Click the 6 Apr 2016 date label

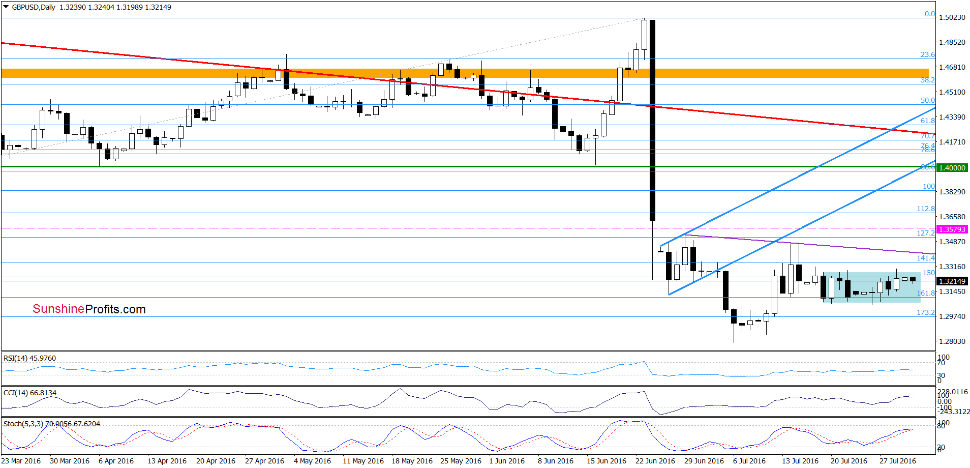click(x=116, y=461)
